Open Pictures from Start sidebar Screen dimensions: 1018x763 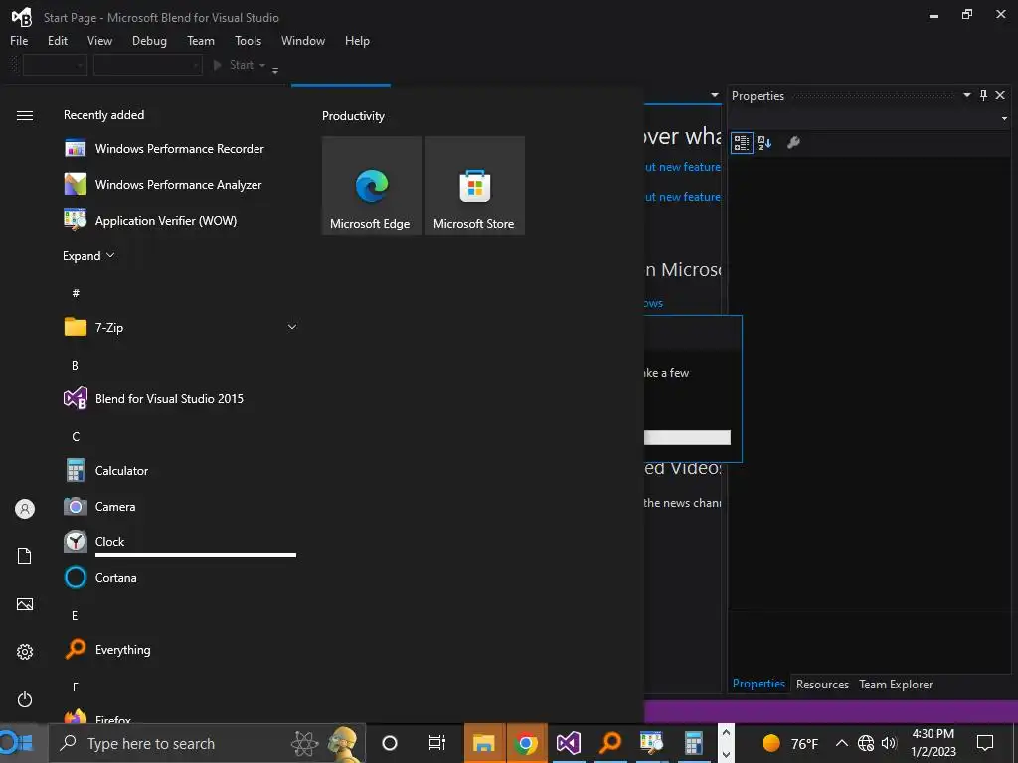(x=25, y=604)
